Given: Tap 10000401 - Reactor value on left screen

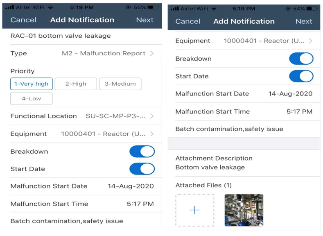Looking at the screenshot, I should coord(103,134).
